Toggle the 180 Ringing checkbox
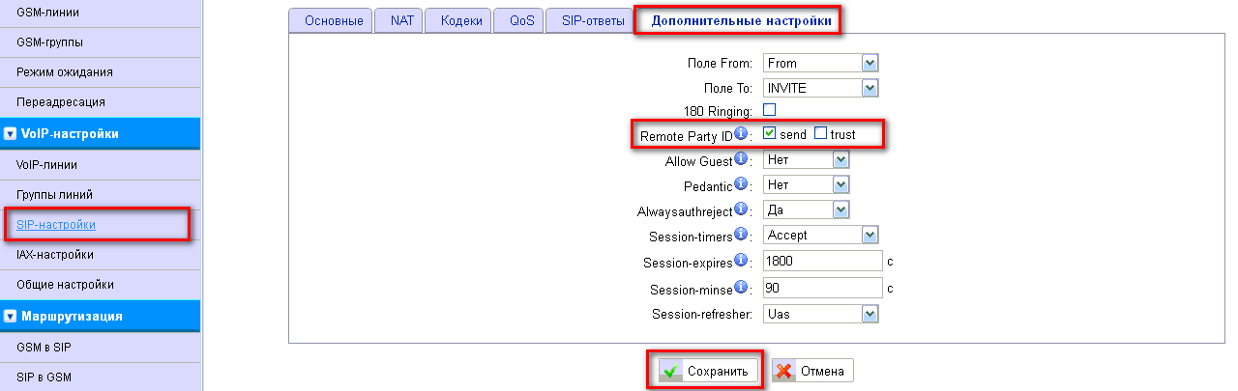 click(770, 109)
